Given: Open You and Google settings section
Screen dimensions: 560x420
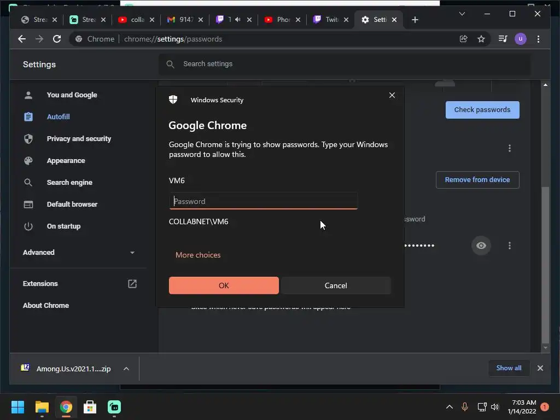Looking at the screenshot, I should [x=72, y=95].
